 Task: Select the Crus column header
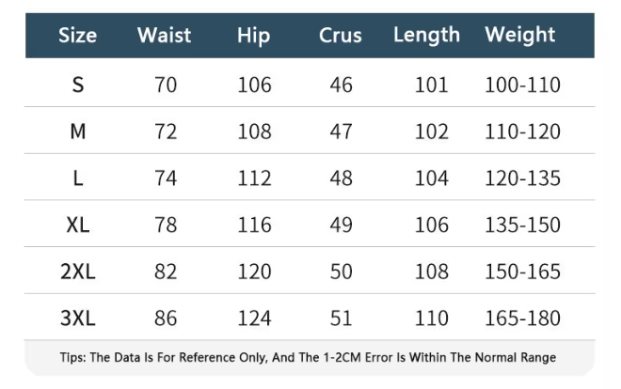341,36
